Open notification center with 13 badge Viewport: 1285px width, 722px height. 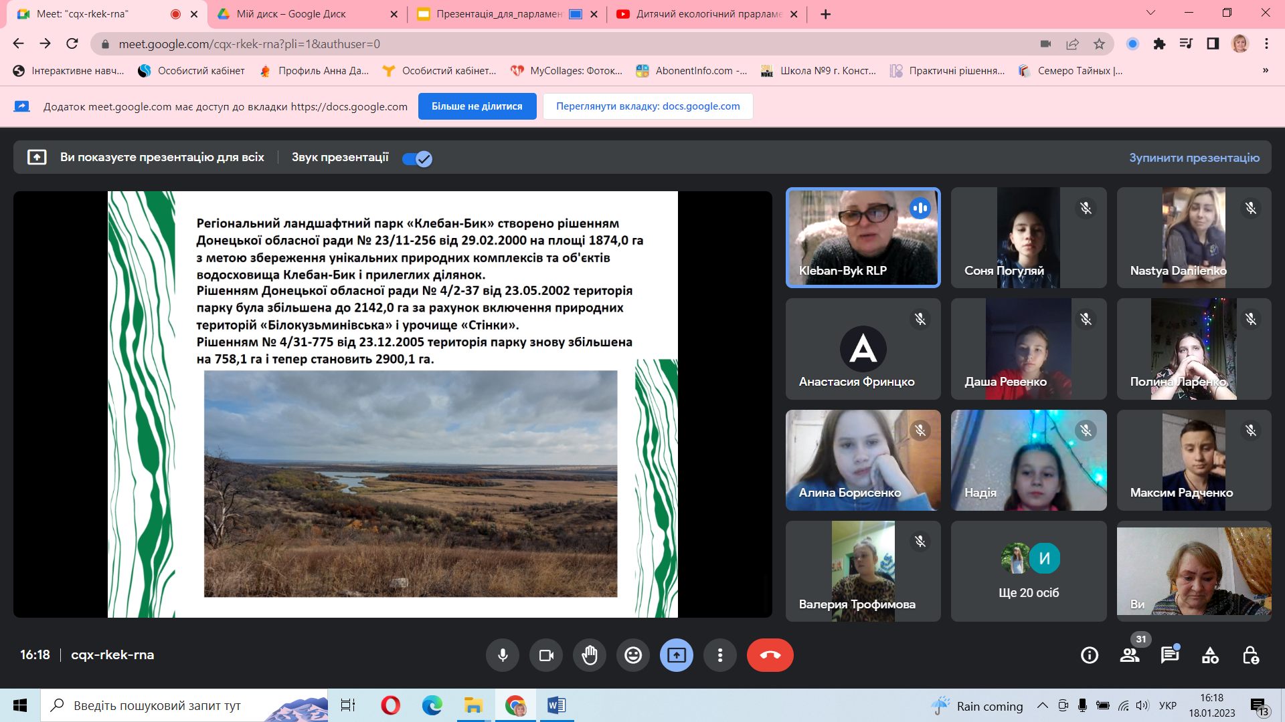[x=1259, y=707]
